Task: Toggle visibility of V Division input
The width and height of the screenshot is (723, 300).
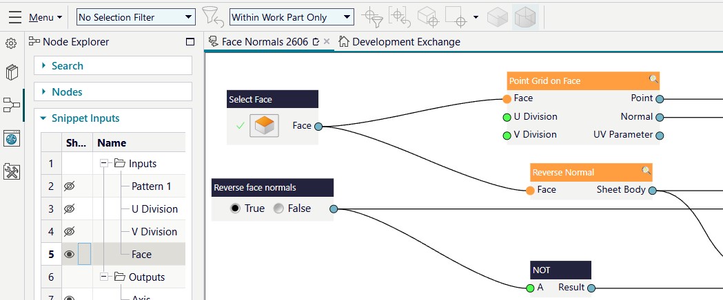Action: coord(69,231)
